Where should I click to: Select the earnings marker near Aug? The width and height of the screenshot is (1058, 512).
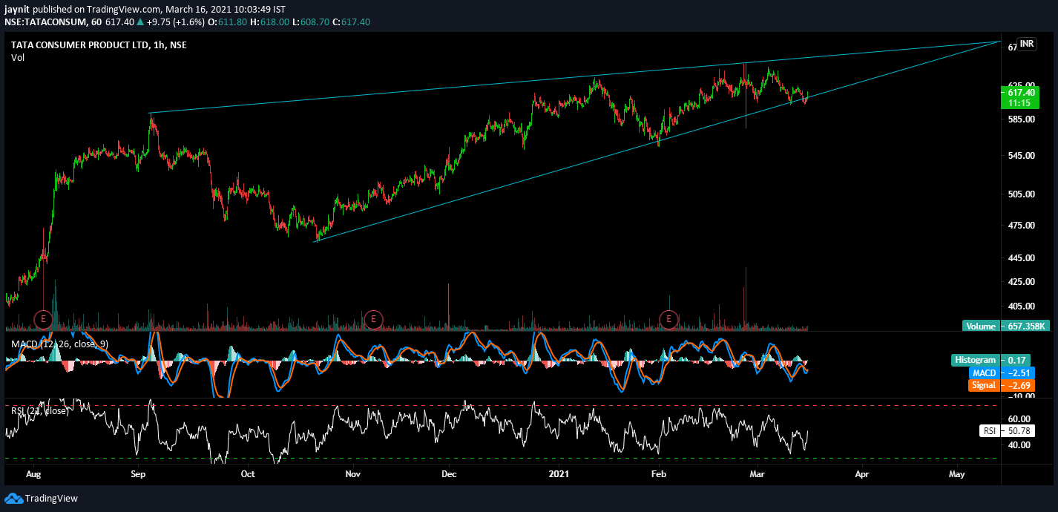pyautogui.click(x=44, y=320)
